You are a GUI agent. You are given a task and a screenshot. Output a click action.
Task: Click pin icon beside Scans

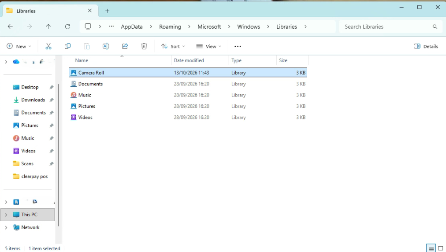(52, 164)
